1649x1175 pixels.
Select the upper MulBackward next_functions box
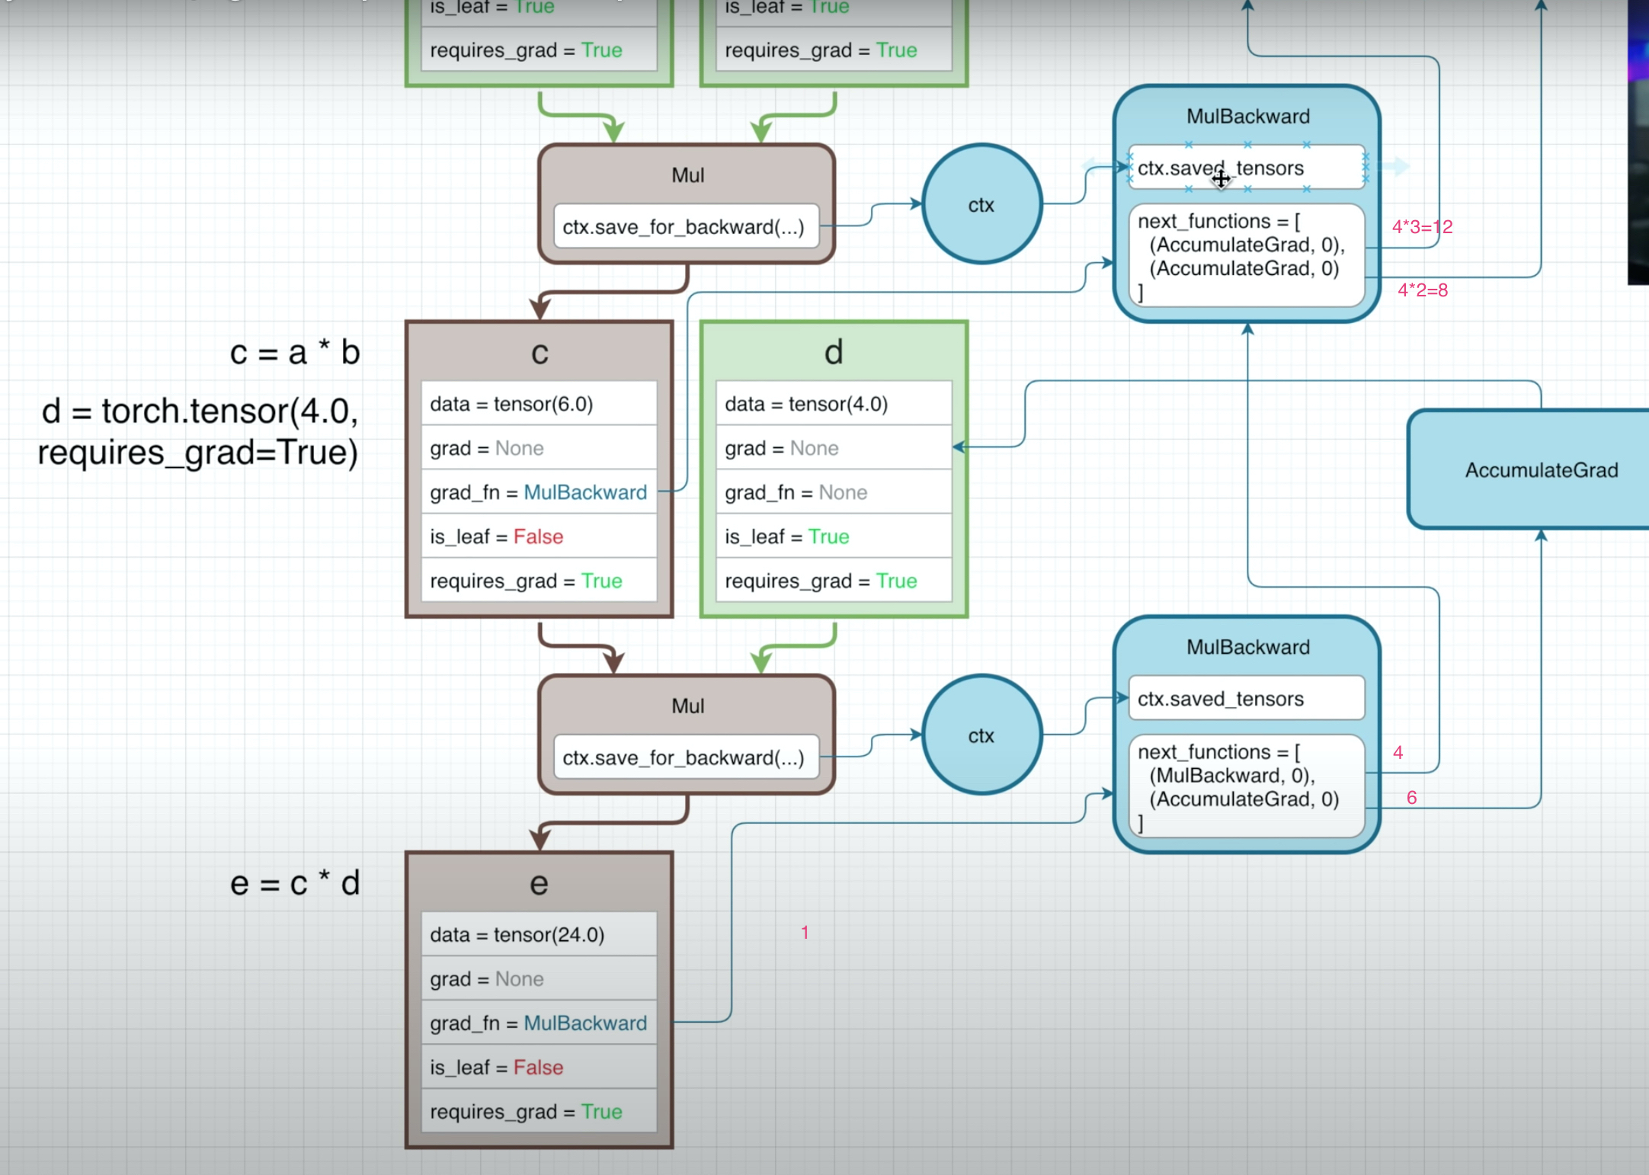pyautogui.click(x=1247, y=255)
